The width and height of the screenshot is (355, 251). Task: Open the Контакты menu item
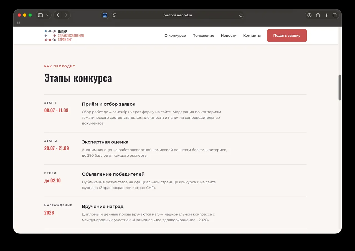(x=252, y=36)
